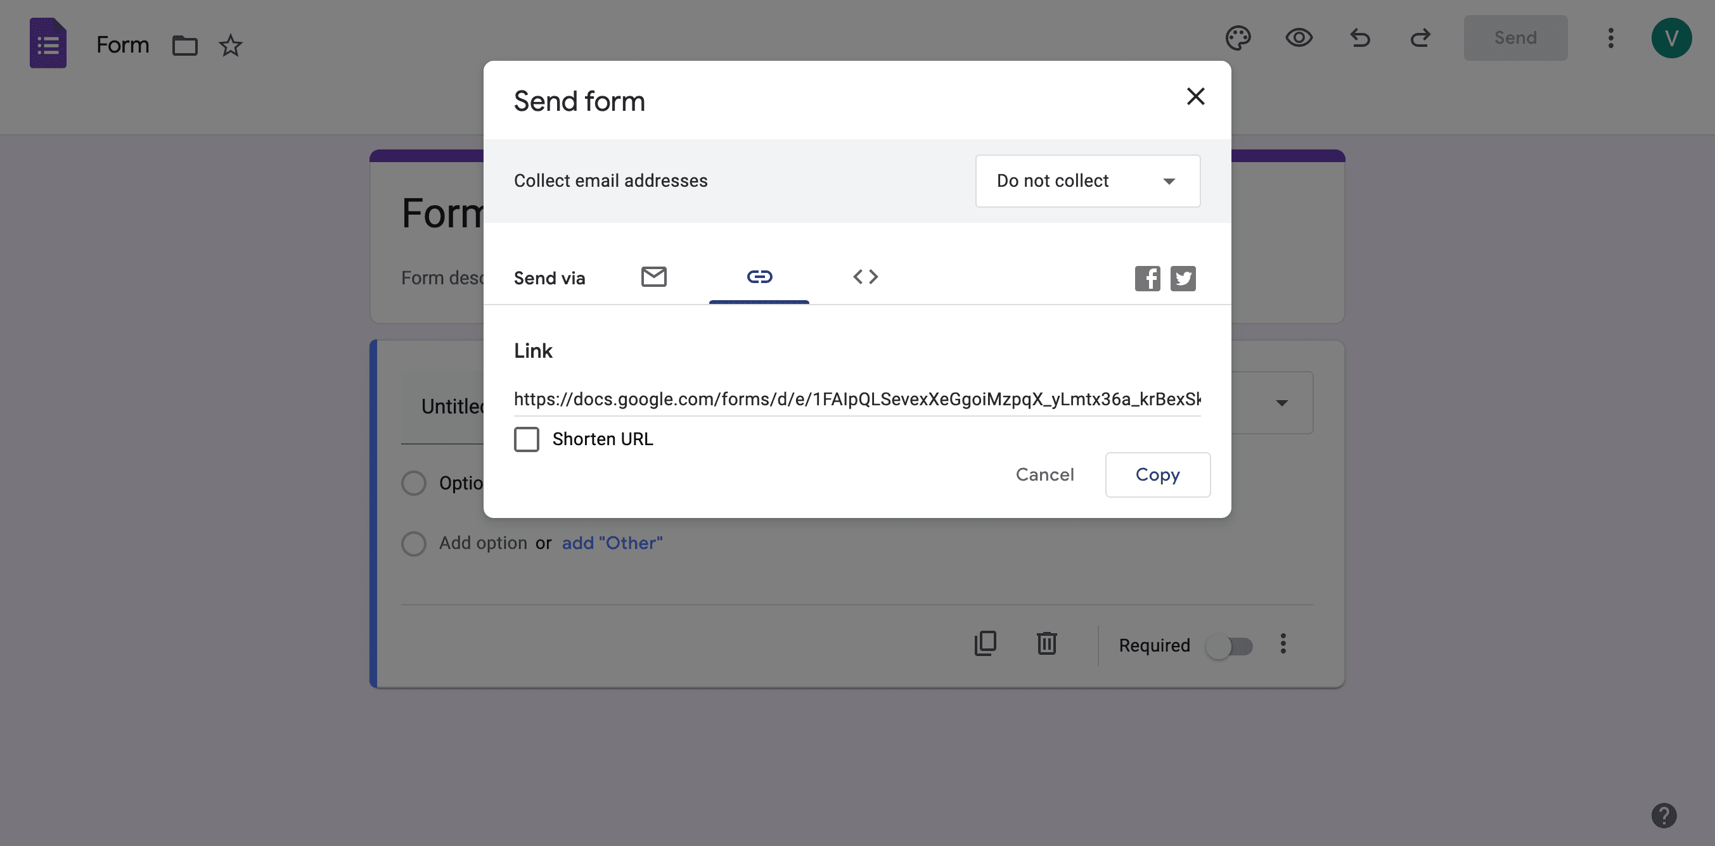Viewport: 1715px width, 846px height.
Task: Select the Add option radio circle
Action: (413, 543)
